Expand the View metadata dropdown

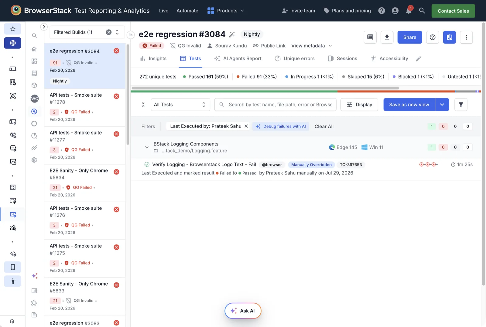312,46
